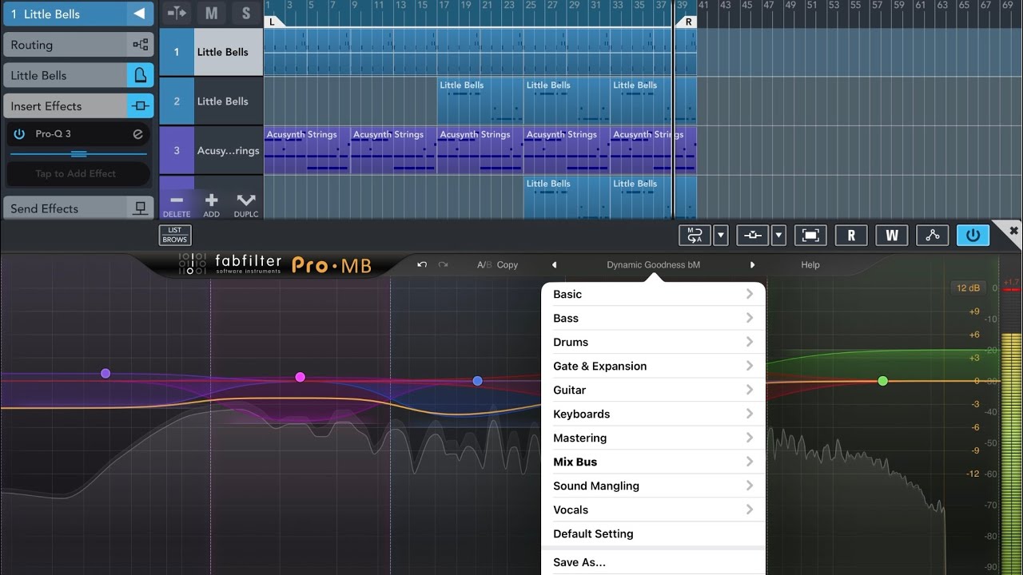Toggle Pro-Q 3 power button
Screen dimensions: 1023x575
[19, 134]
